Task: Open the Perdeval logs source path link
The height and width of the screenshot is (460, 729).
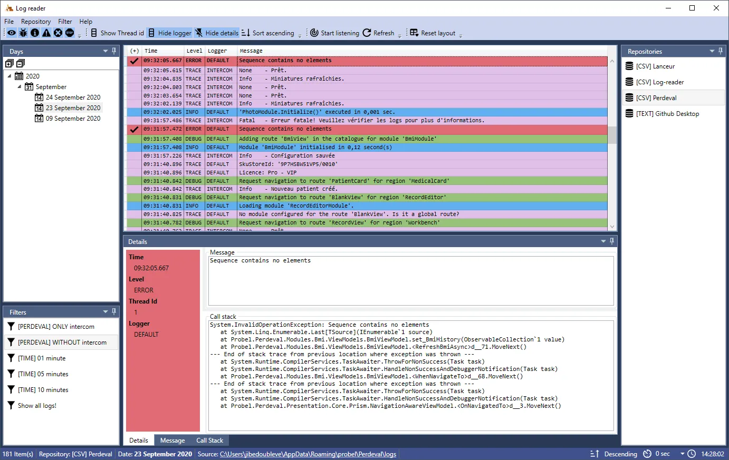Action: point(308,454)
